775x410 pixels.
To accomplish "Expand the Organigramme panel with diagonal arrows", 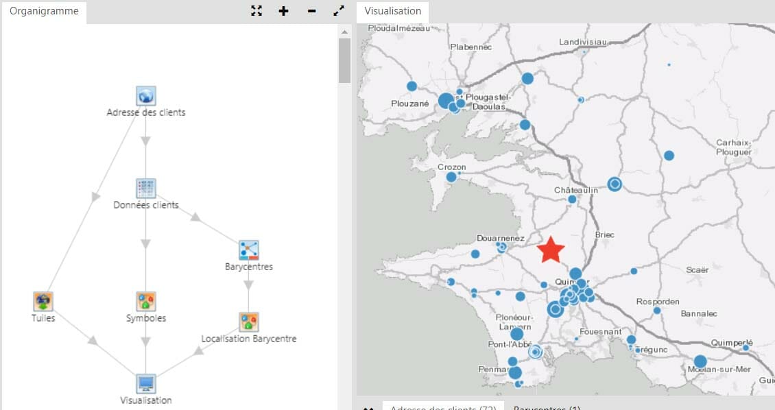I will [x=339, y=11].
